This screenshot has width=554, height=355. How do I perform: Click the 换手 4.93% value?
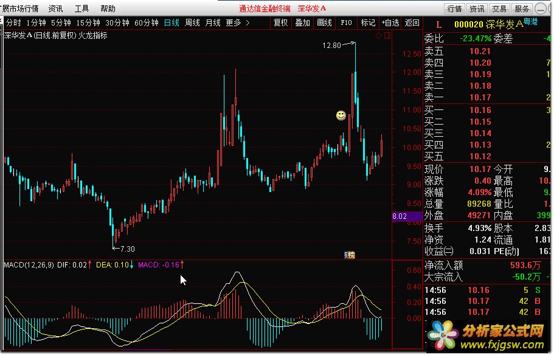[479, 228]
